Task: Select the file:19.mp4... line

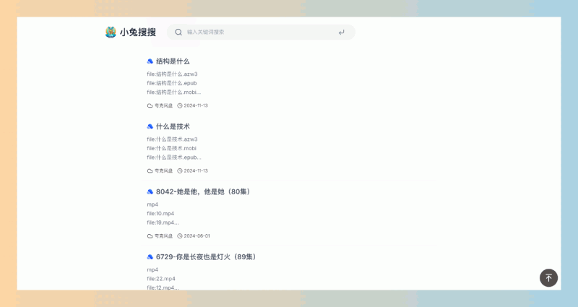Action: [163, 222]
